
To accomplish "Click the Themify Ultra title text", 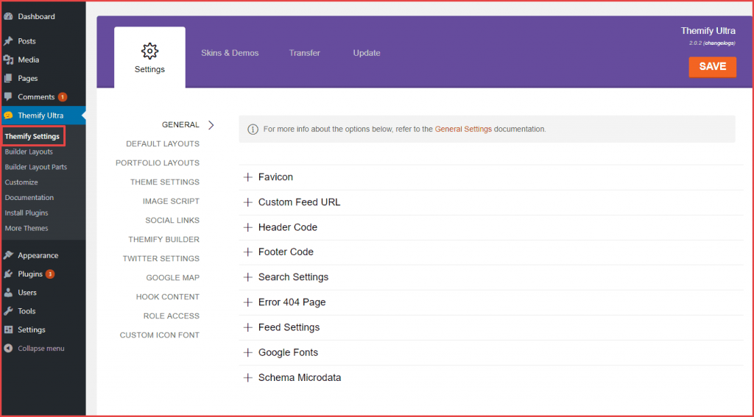I will (x=708, y=31).
